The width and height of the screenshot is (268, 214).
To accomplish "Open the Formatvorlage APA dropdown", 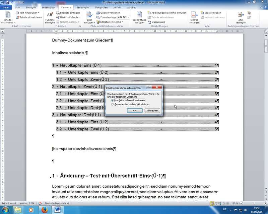I will click(123, 17).
